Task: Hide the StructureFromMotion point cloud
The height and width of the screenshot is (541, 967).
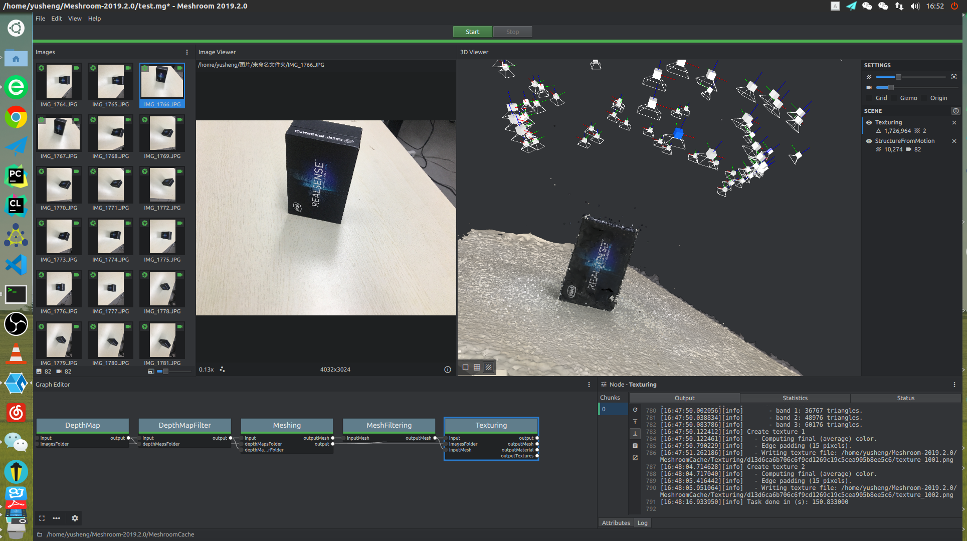Action: pyautogui.click(x=869, y=141)
